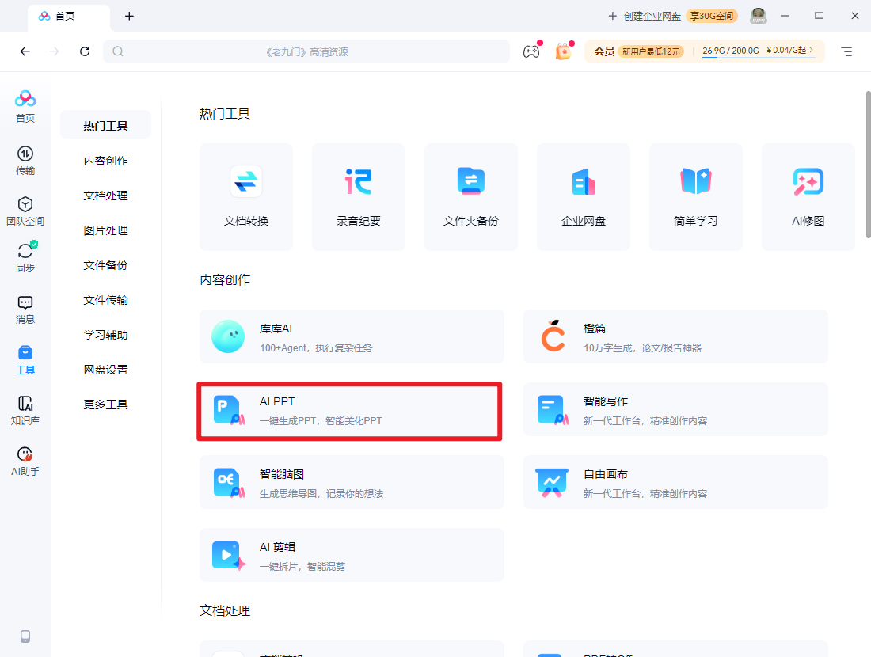The width and height of the screenshot is (871, 657).
Task: Open the 文件夹备份 folder backup tool
Action: click(x=471, y=196)
